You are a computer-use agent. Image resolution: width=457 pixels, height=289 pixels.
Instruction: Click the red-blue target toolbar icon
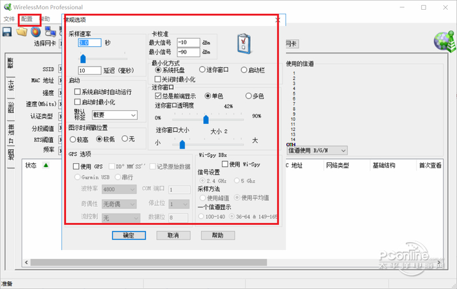[x=36, y=31]
